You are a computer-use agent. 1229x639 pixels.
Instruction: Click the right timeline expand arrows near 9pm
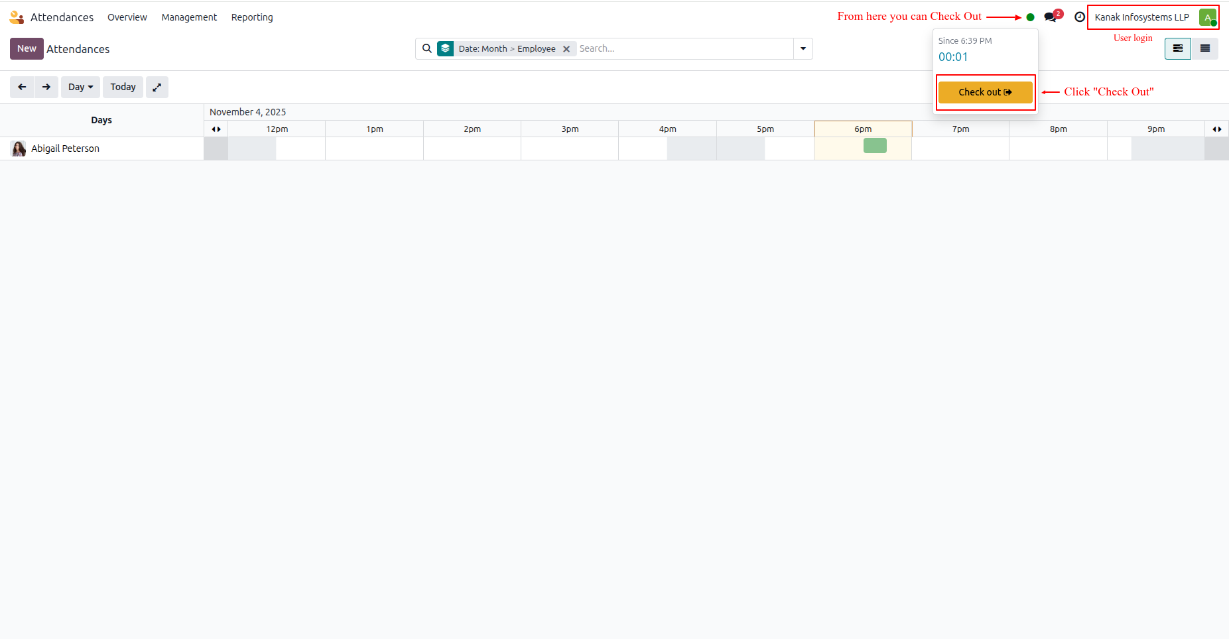[1217, 129]
